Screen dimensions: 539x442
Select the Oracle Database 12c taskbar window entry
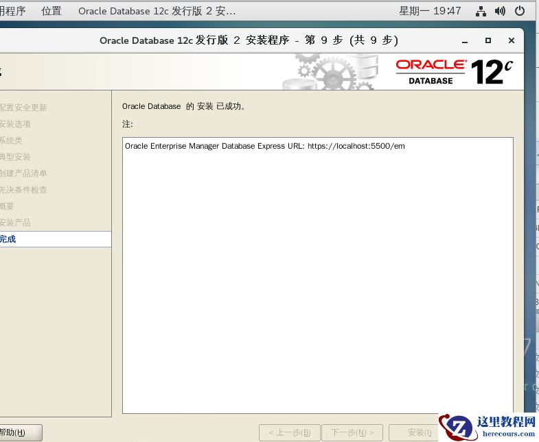[x=157, y=11]
